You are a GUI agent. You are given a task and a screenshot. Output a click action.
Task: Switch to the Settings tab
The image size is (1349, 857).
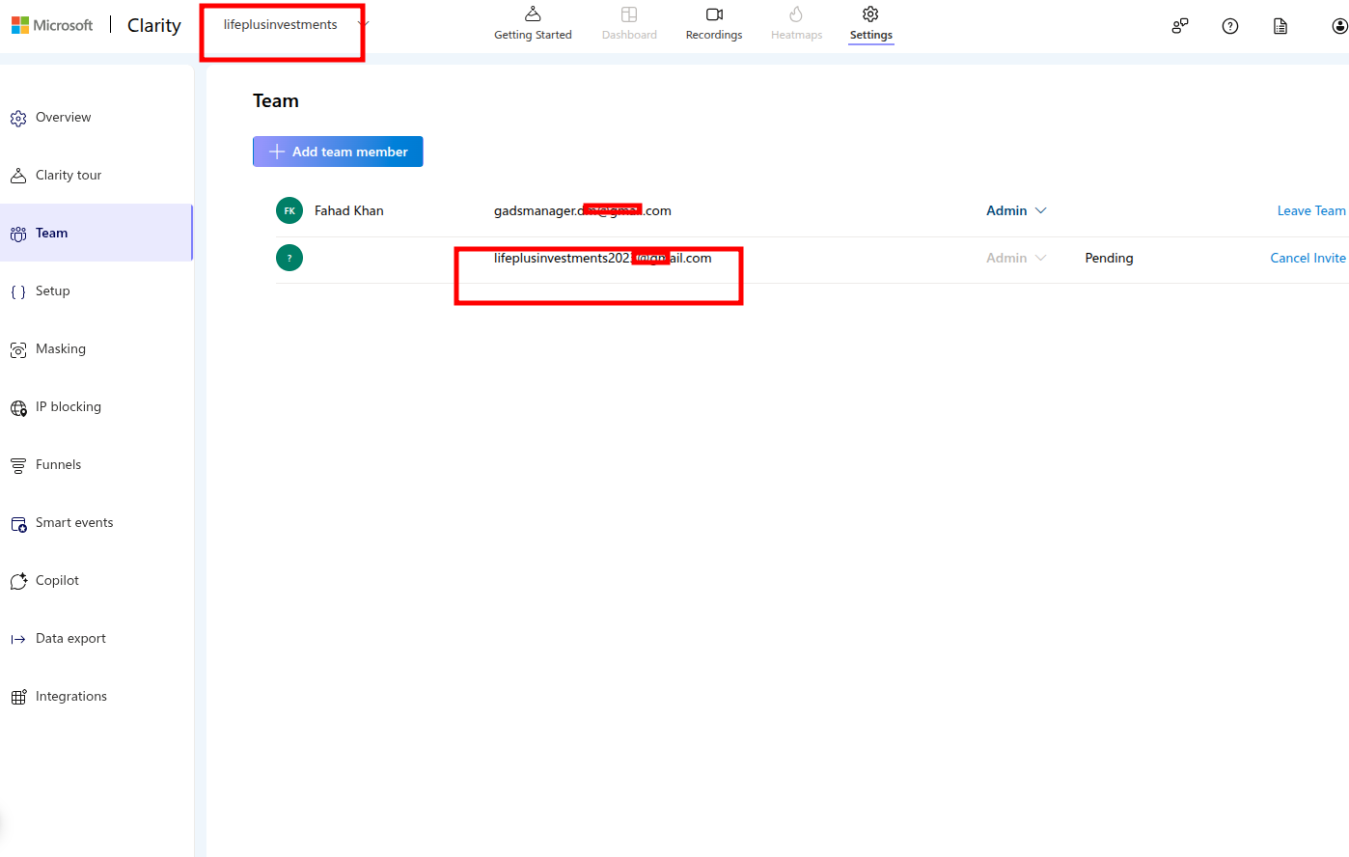pos(870,24)
